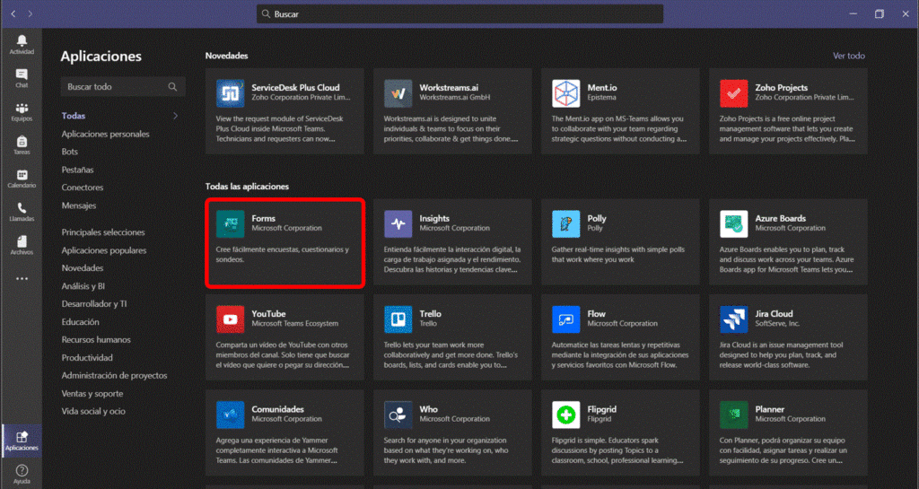Click the Buscar todo search field
This screenshot has height=489, width=919.
(115, 87)
